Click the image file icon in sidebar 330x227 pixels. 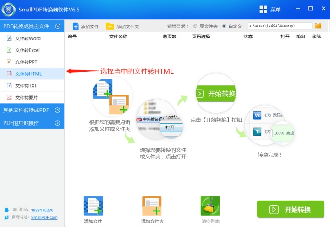[9, 97]
